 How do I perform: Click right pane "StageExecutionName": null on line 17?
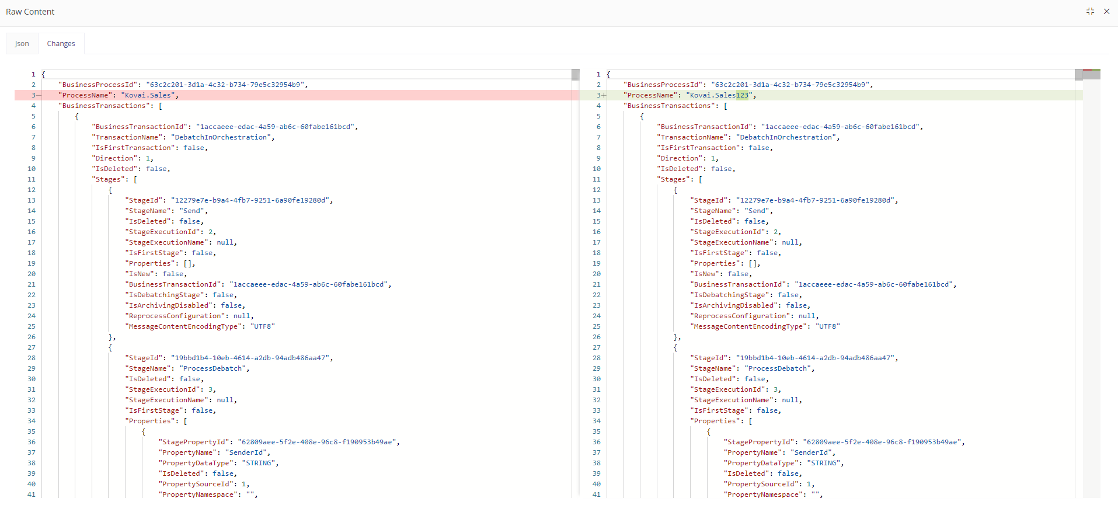[x=746, y=242]
